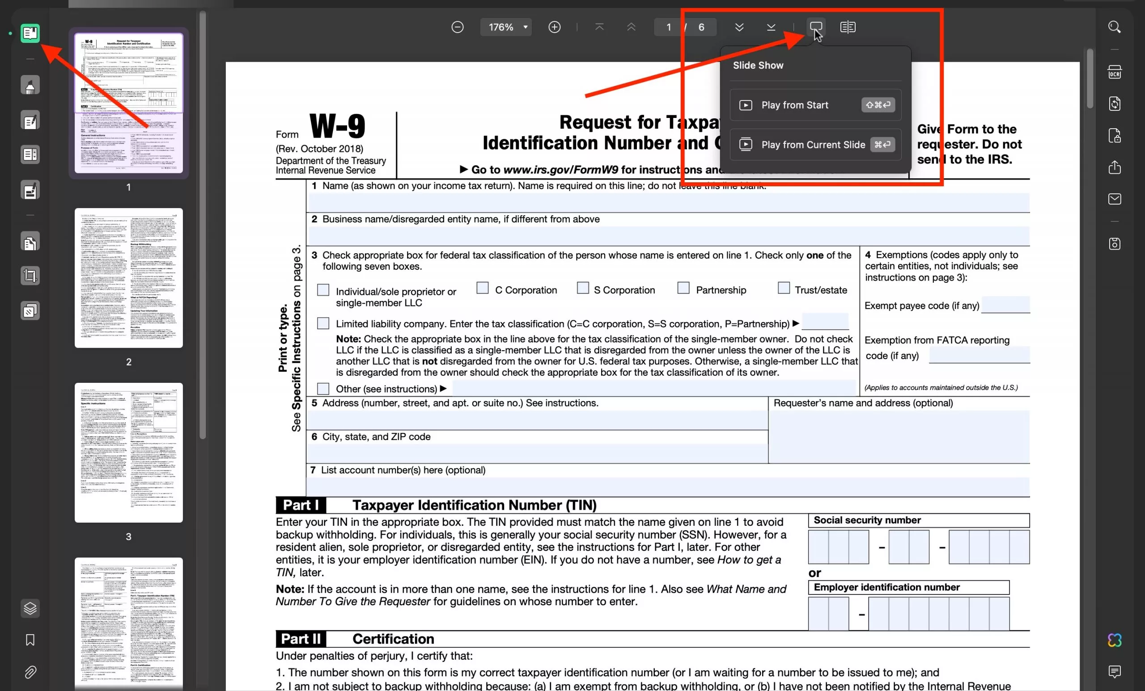Click the Requester's name and address field
The width and height of the screenshot is (1145, 691).
(899, 436)
